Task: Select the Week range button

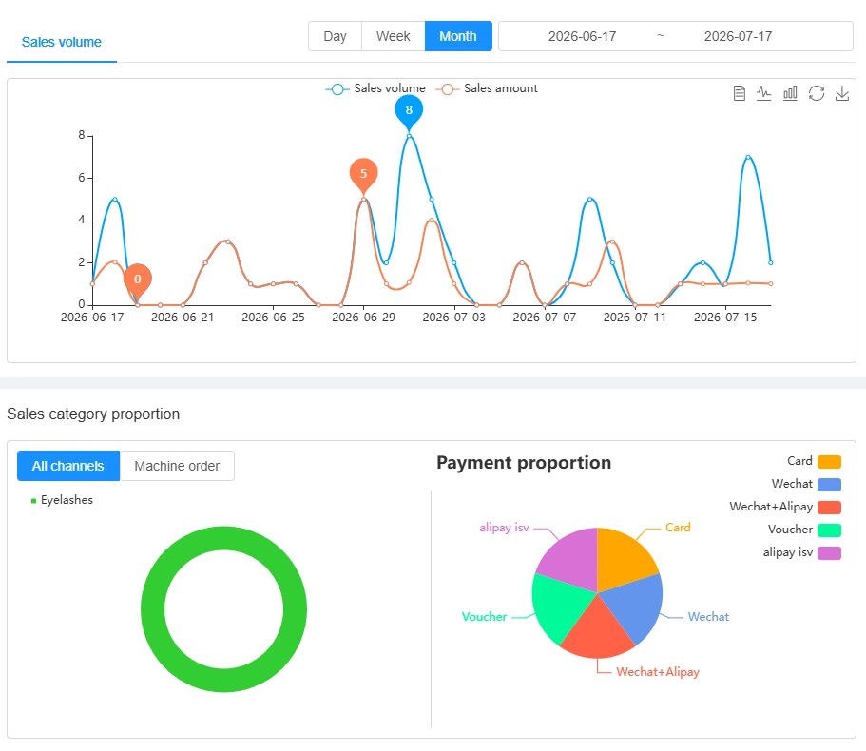Action: coord(394,36)
